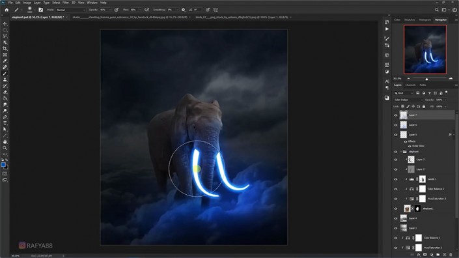
Task: Select the Elliptical Marquee tool
Action: [x=5, y=30]
